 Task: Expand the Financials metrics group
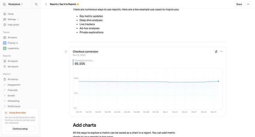(x=5, y=90)
